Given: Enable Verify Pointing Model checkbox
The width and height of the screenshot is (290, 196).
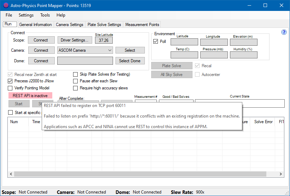Looking at the screenshot, I should (x=10, y=88).
